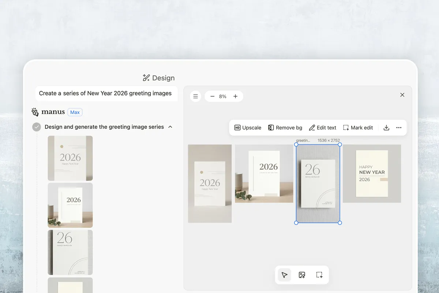Image resolution: width=439 pixels, height=293 pixels.
Task: Open the first 2026 thumbnail in sidebar
Action: coord(70,158)
